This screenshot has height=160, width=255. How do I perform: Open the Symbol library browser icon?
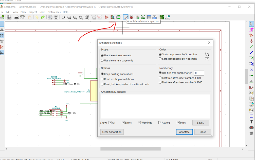point(112,17)
